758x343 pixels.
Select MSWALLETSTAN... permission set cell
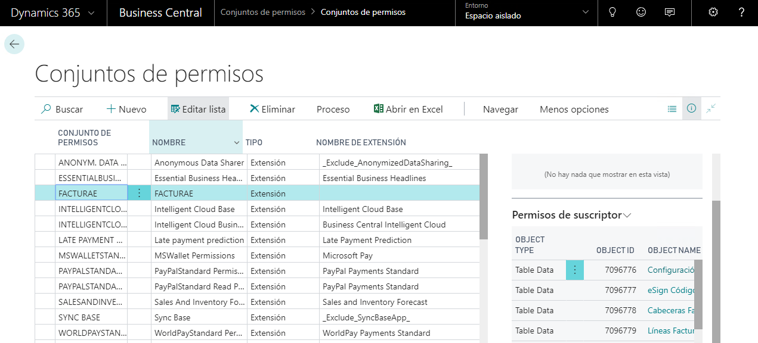[x=91, y=255]
